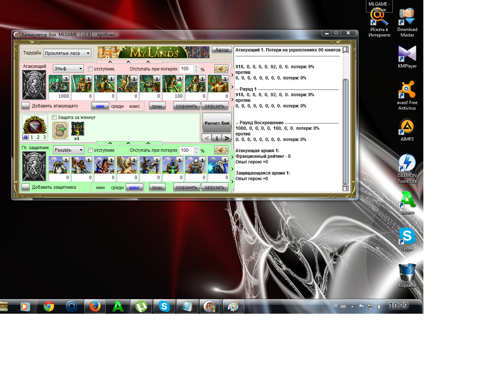Click the attacker's sword warrior unit icon

pos(82,84)
